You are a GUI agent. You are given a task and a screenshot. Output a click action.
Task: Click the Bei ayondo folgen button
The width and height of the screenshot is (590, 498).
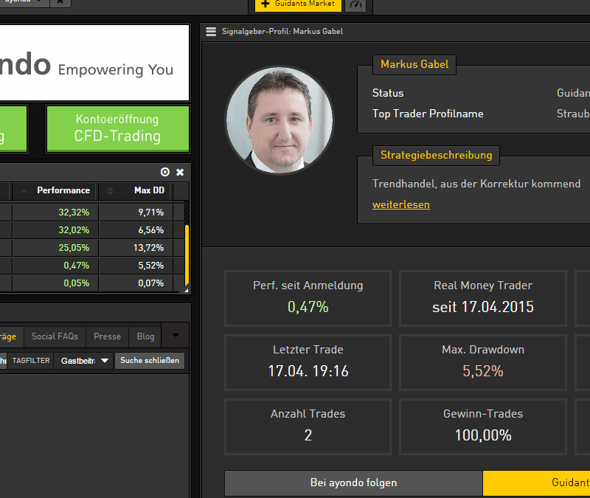click(353, 483)
